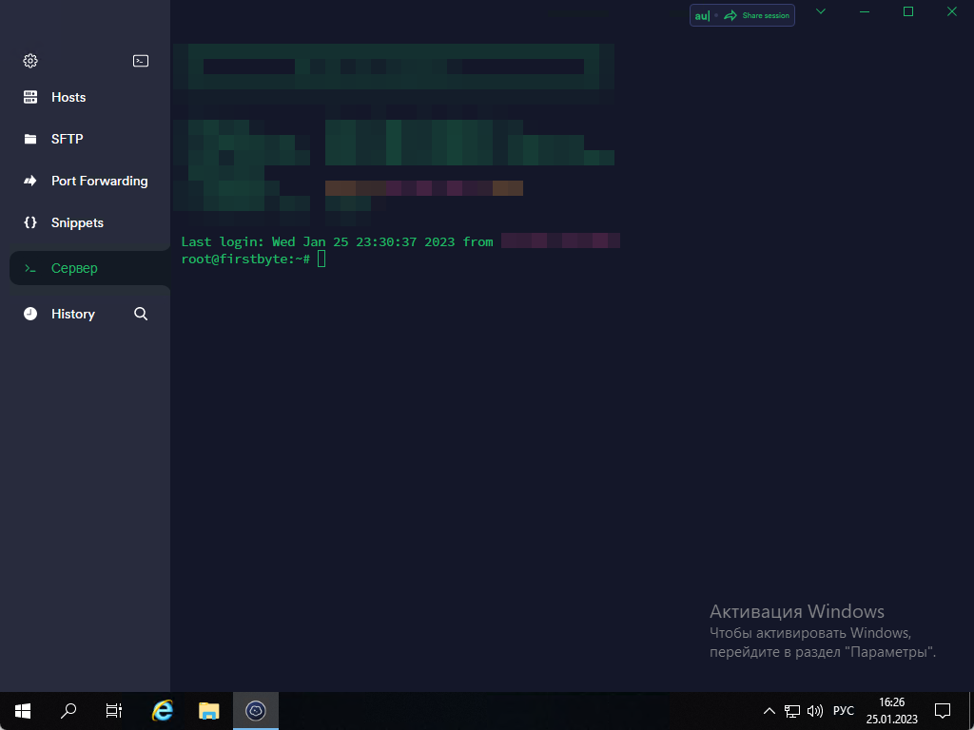Viewport: 974px width, 730px height.
Task: Open Internet Explorer from the taskbar
Action: pyautogui.click(x=163, y=710)
